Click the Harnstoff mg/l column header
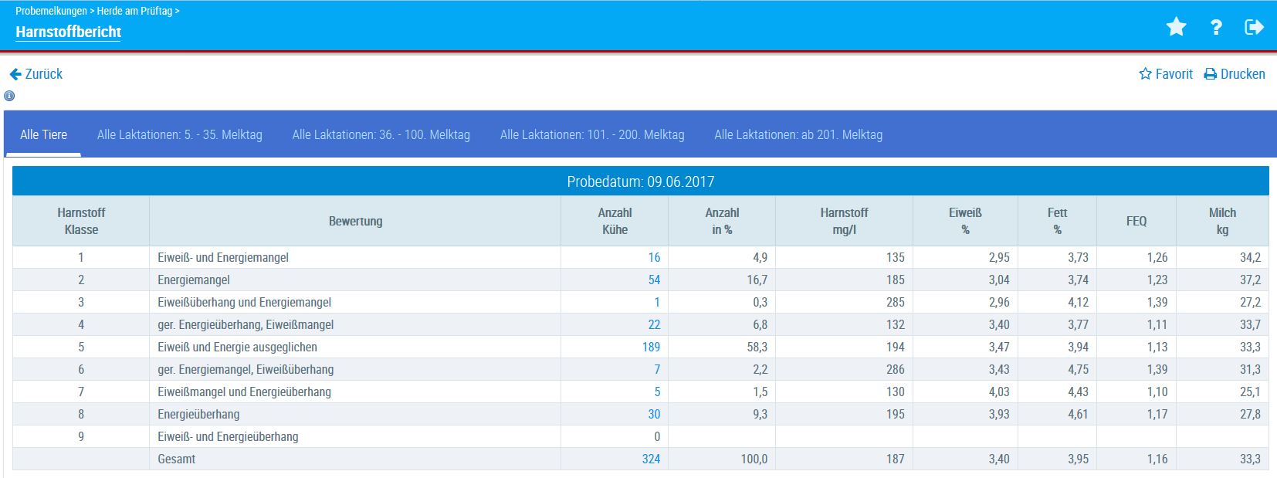Screen dimensions: 1277x478 [x=843, y=221]
